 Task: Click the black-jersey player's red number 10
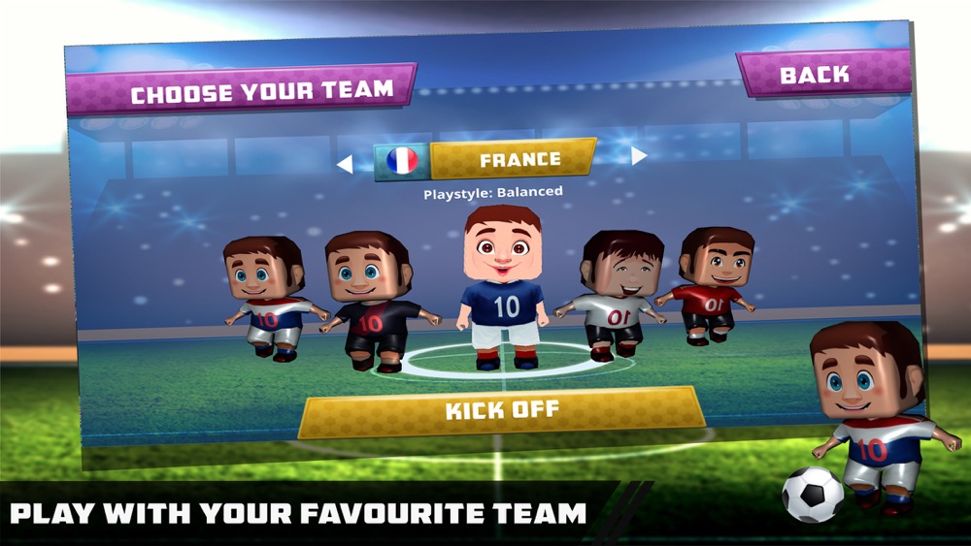[x=370, y=323]
